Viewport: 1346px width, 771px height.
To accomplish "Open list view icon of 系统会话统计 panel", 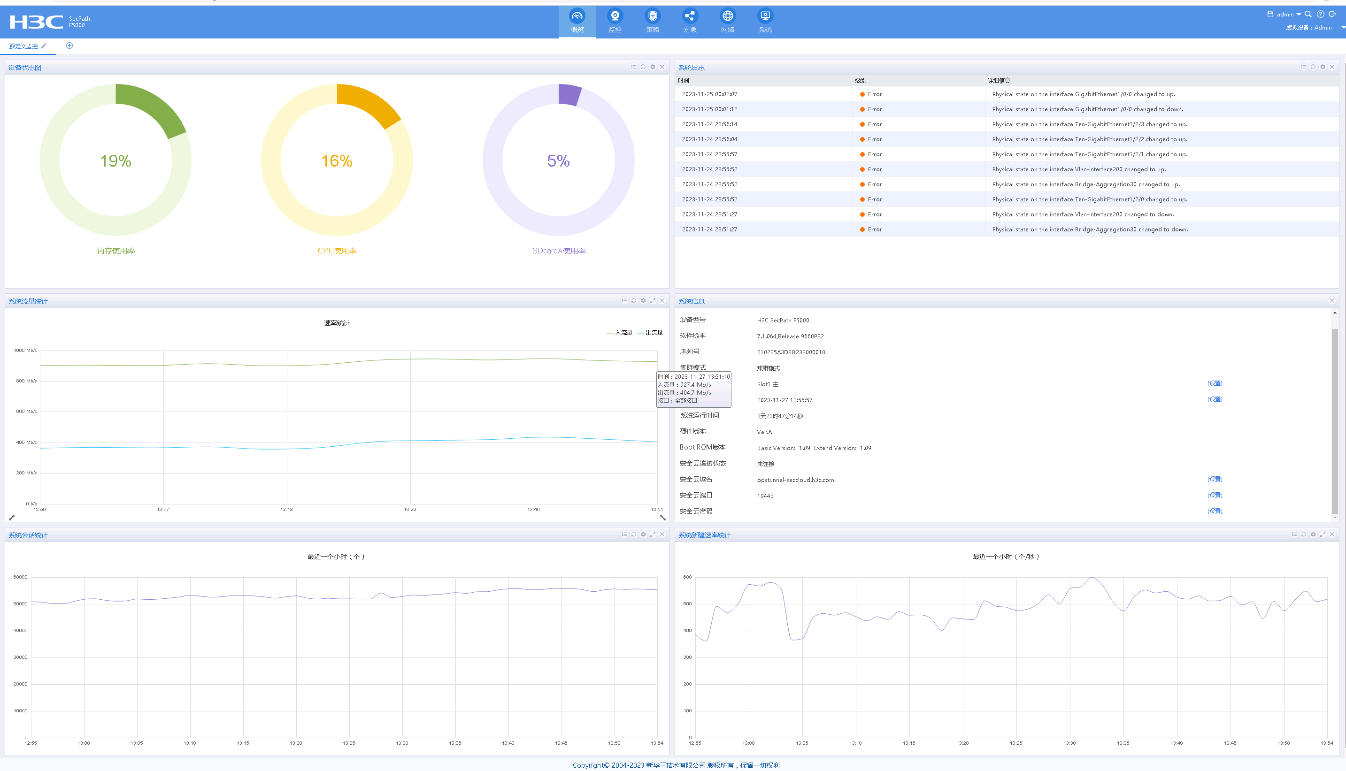I will [x=624, y=534].
